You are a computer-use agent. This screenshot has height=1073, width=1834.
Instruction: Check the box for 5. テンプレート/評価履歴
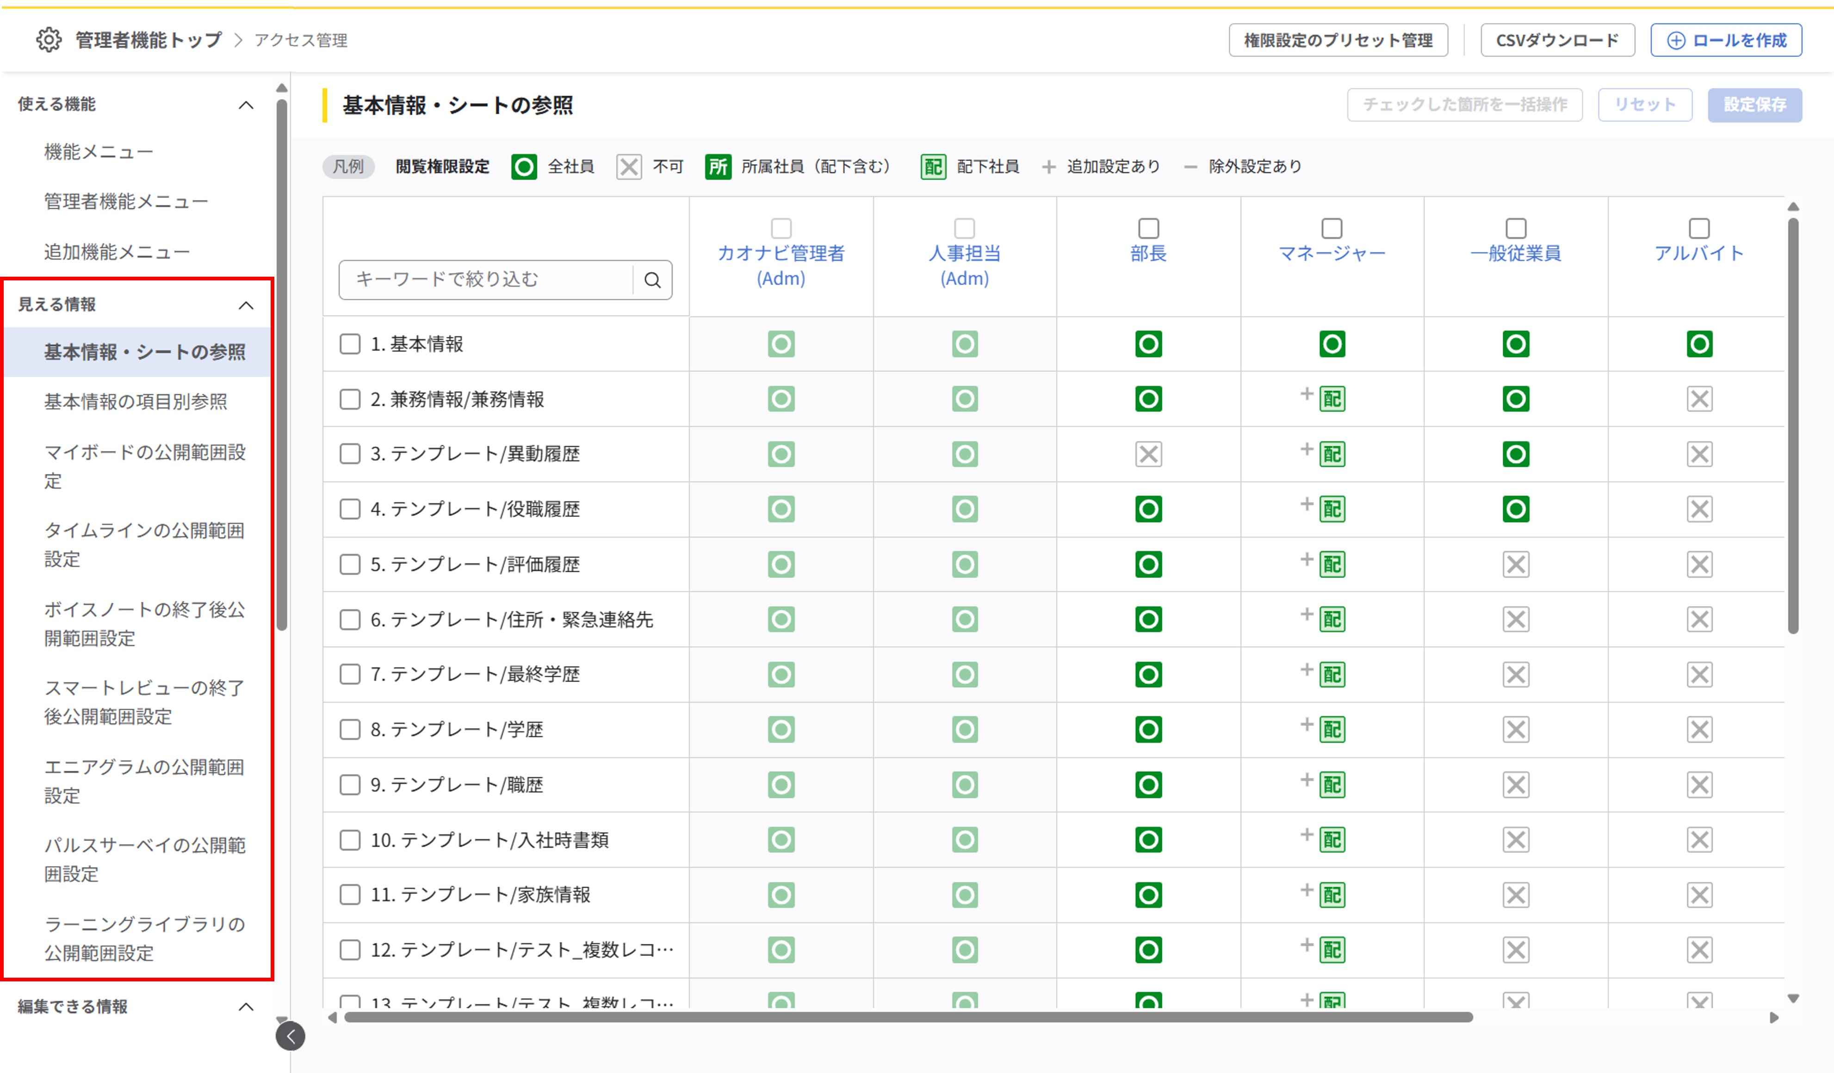[x=350, y=564]
